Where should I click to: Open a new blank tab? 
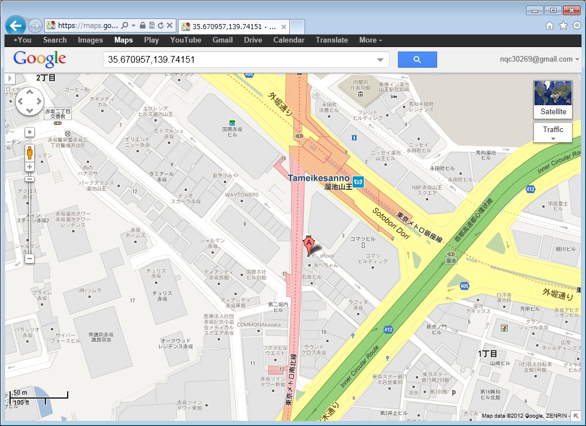click(x=297, y=27)
